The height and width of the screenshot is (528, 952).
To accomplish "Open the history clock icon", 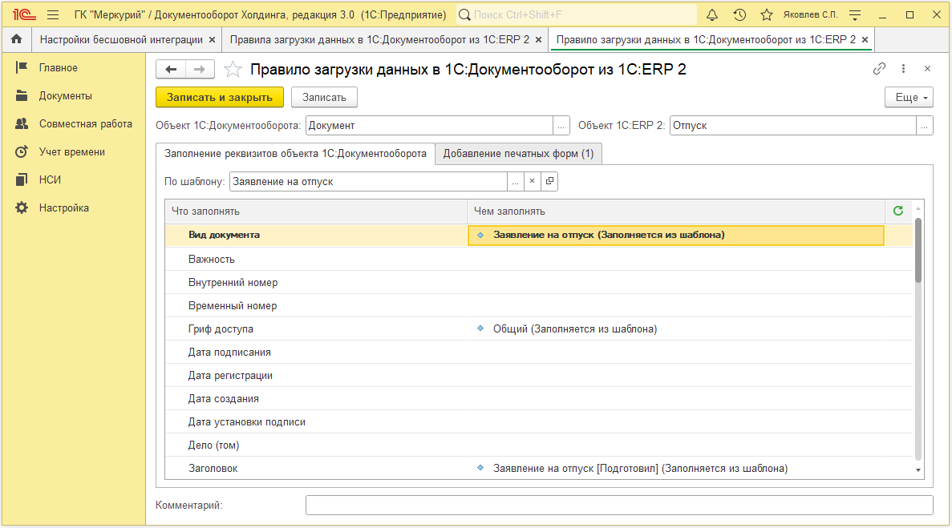I will tap(739, 14).
